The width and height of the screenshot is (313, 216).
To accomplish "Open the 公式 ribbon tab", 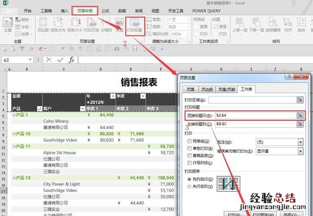I will 105,10.
